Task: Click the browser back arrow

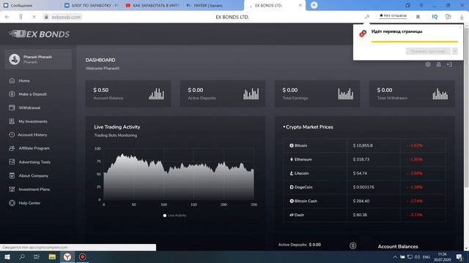Action: (x=7, y=17)
